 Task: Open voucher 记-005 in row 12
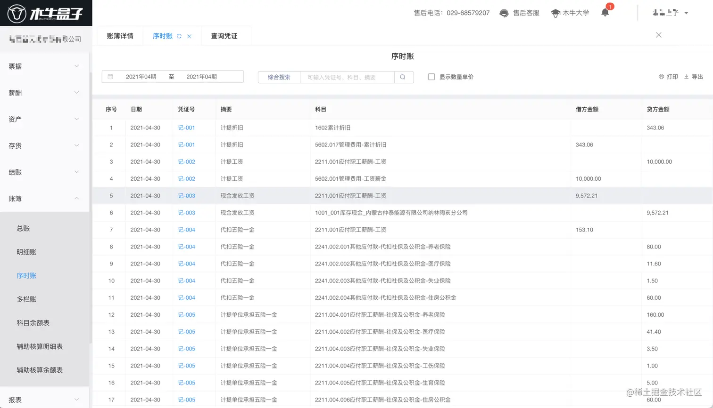click(x=186, y=314)
